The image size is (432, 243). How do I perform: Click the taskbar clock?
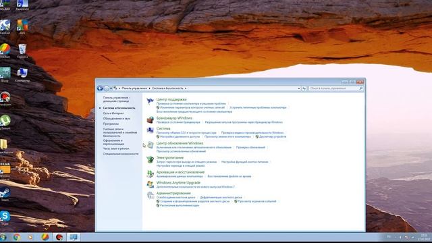[x=425, y=237]
